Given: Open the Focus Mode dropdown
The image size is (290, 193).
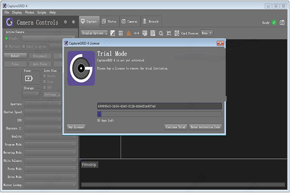Looking at the screenshot, I should coord(50,169).
